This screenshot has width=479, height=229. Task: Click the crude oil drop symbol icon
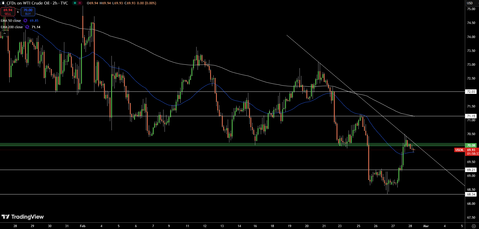coord(3,3)
